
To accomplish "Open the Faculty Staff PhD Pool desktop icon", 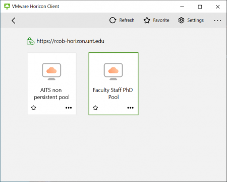I will pos(113,71).
